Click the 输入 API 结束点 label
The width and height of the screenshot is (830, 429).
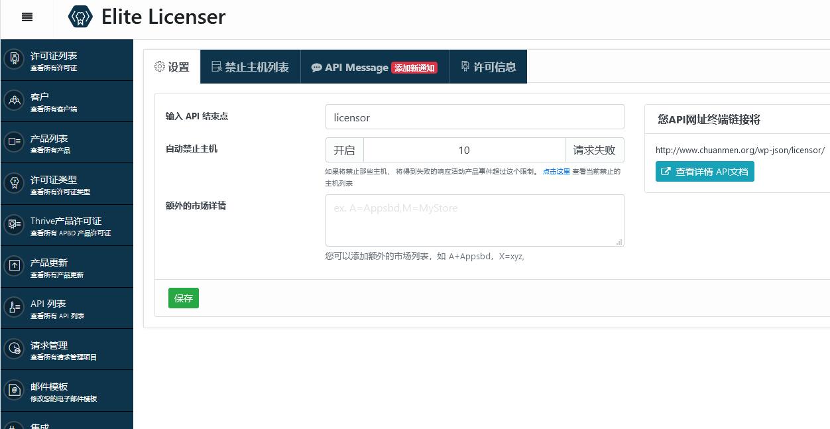(x=197, y=116)
